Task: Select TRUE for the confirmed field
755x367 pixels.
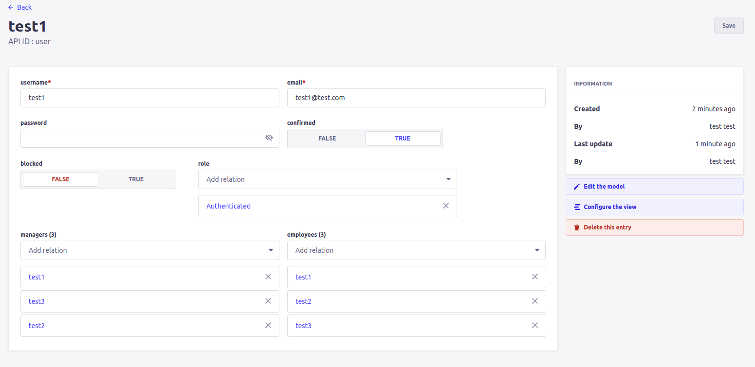Action: click(403, 138)
